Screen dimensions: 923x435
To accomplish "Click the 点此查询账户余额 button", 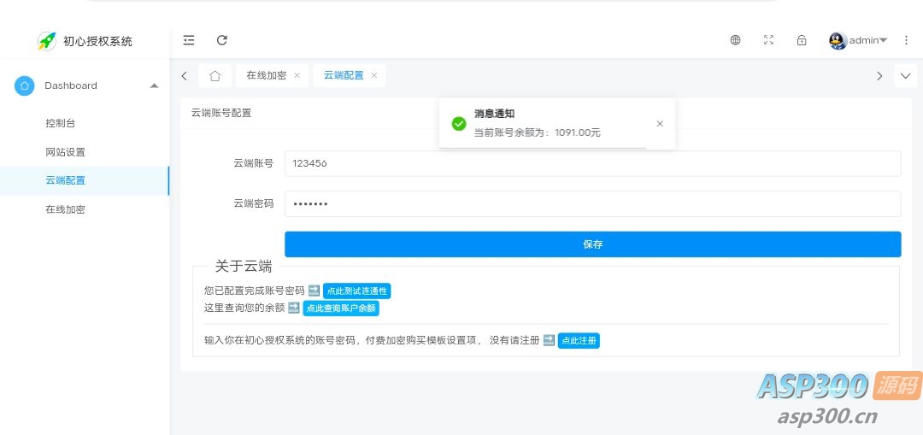I will (340, 309).
